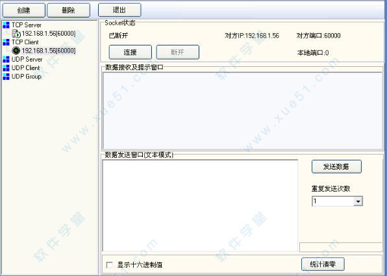Click the 创建 toolbar button
Screen dimensions: 387x276
coord(23,10)
